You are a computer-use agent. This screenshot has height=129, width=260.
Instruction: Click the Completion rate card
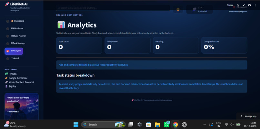[224, 45]
